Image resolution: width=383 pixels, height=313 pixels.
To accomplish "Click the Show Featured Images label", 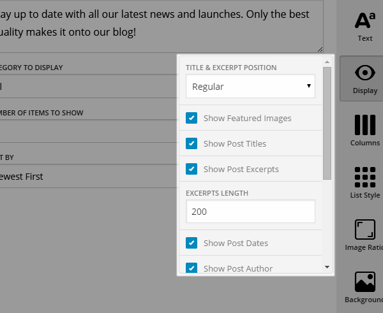I will point(248,119).
